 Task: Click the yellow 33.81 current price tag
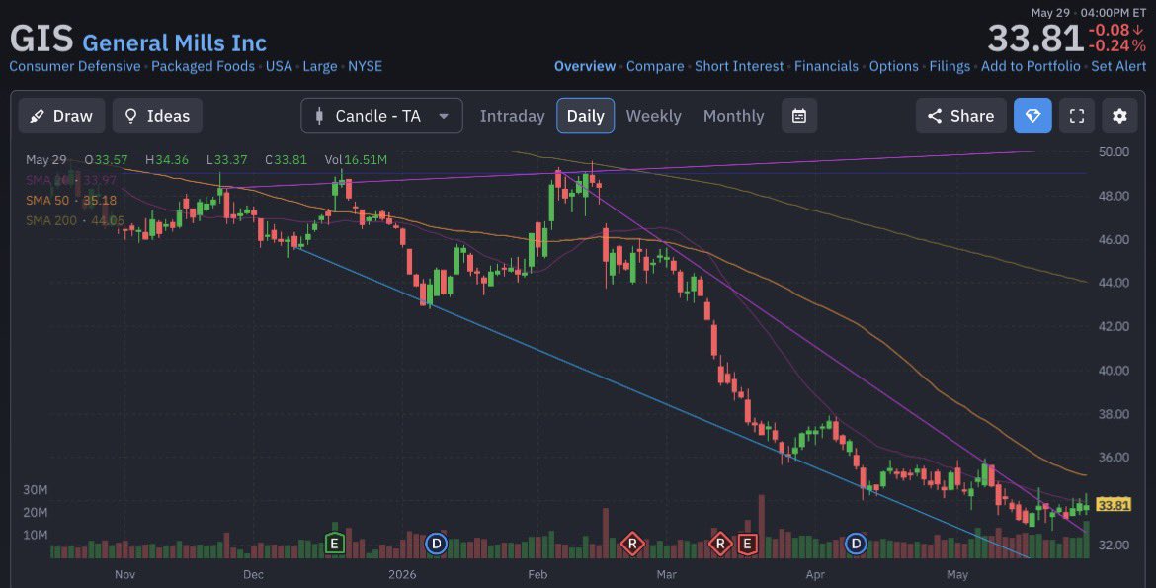tap(1114, 505)
